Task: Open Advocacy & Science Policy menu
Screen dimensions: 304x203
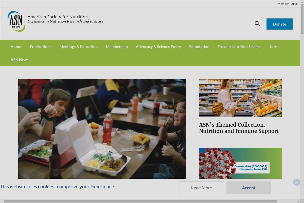Action: tap(158, 47)
